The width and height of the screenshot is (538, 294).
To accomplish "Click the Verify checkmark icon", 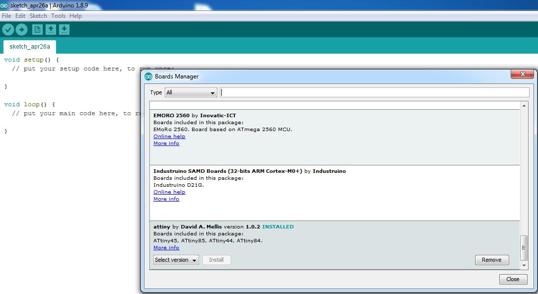I will pyautogui.click(x=8, y=30).
